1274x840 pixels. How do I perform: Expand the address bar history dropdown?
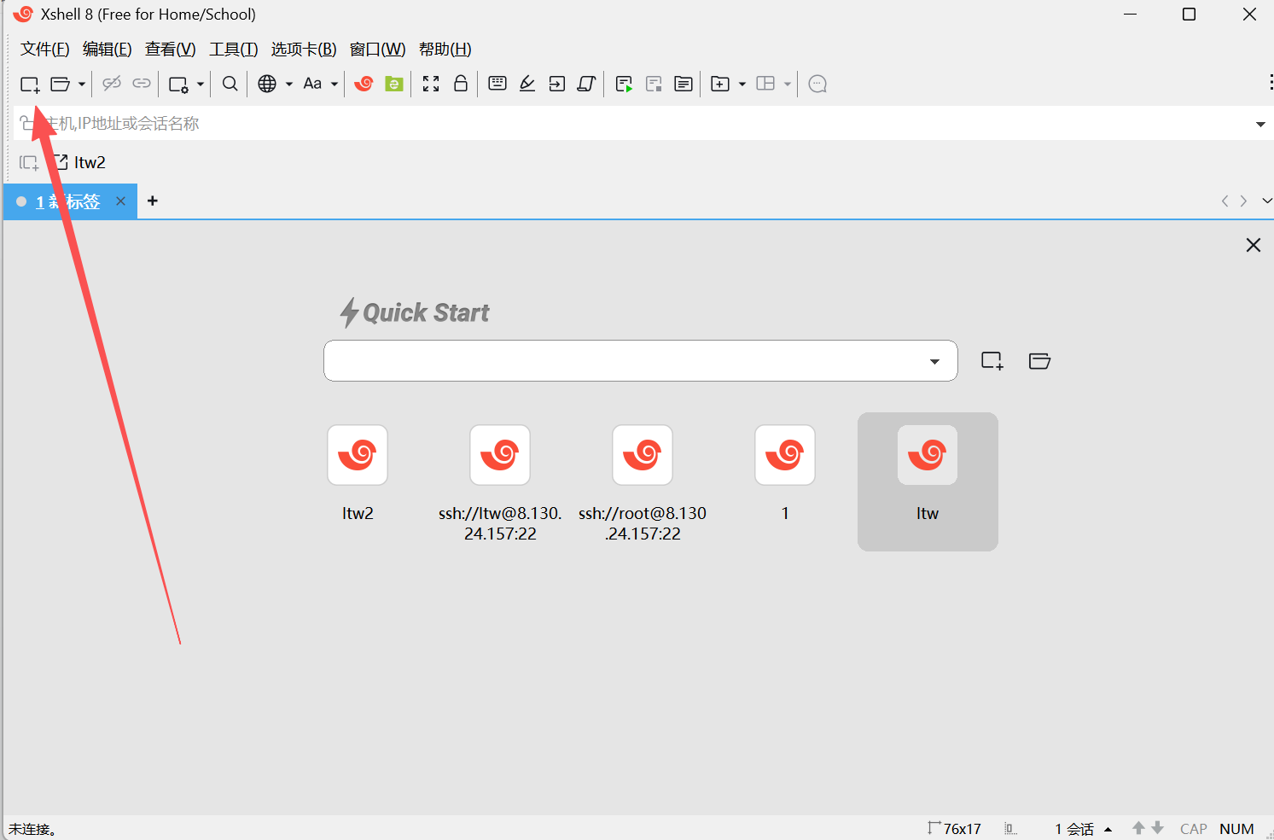[1260, 125]
